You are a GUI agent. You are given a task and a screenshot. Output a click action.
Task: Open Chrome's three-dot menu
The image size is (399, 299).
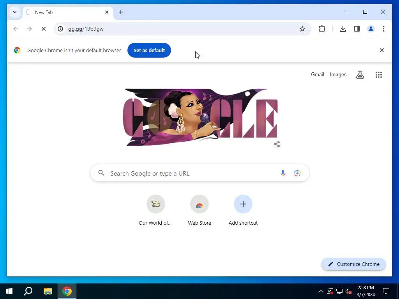384,29
